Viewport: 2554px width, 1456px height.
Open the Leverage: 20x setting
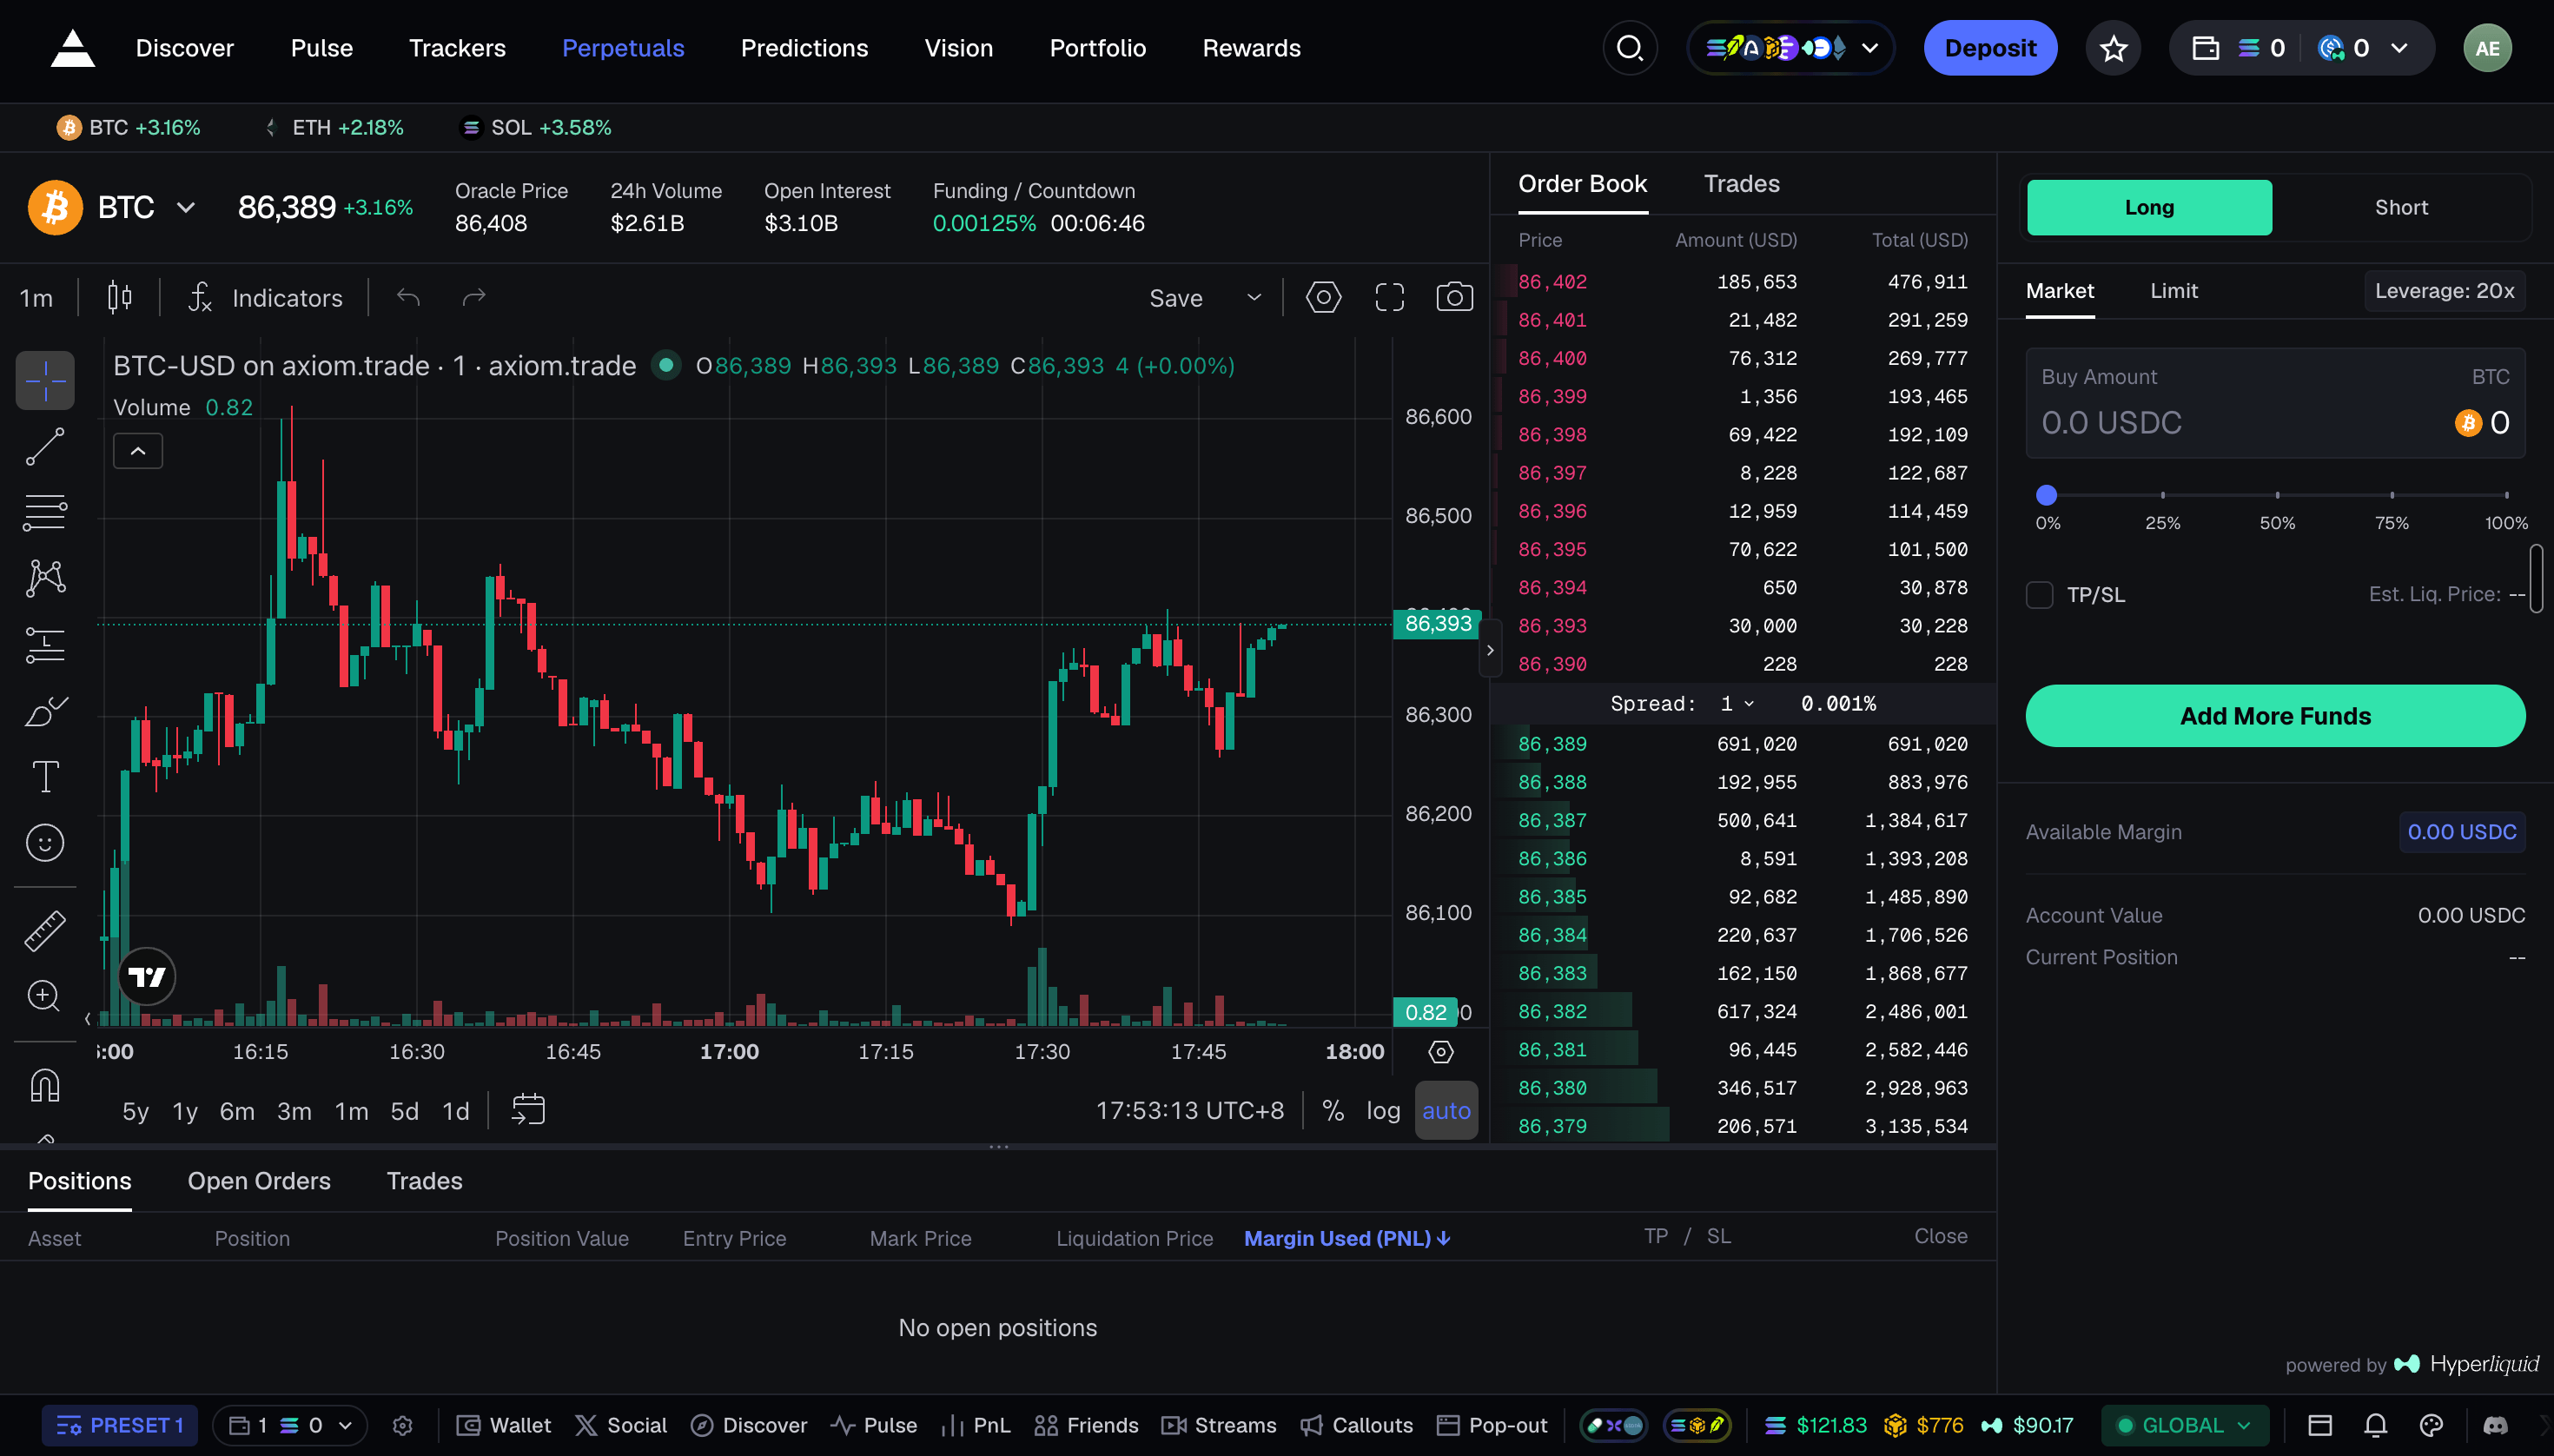pyautogui.click(x=2444, y=291)
